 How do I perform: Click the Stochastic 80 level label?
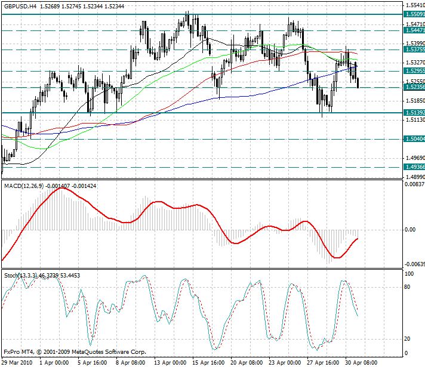[407, 287]
